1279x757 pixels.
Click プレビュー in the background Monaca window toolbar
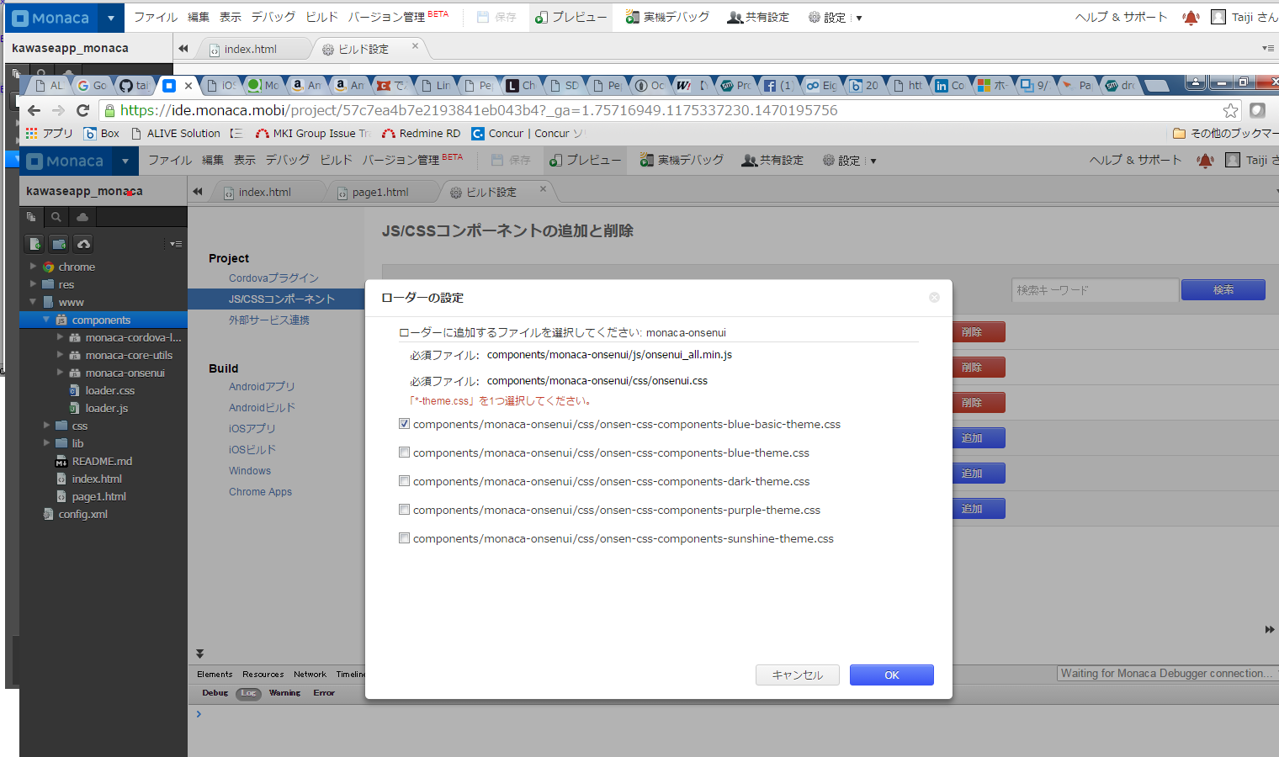click(571, 17)
